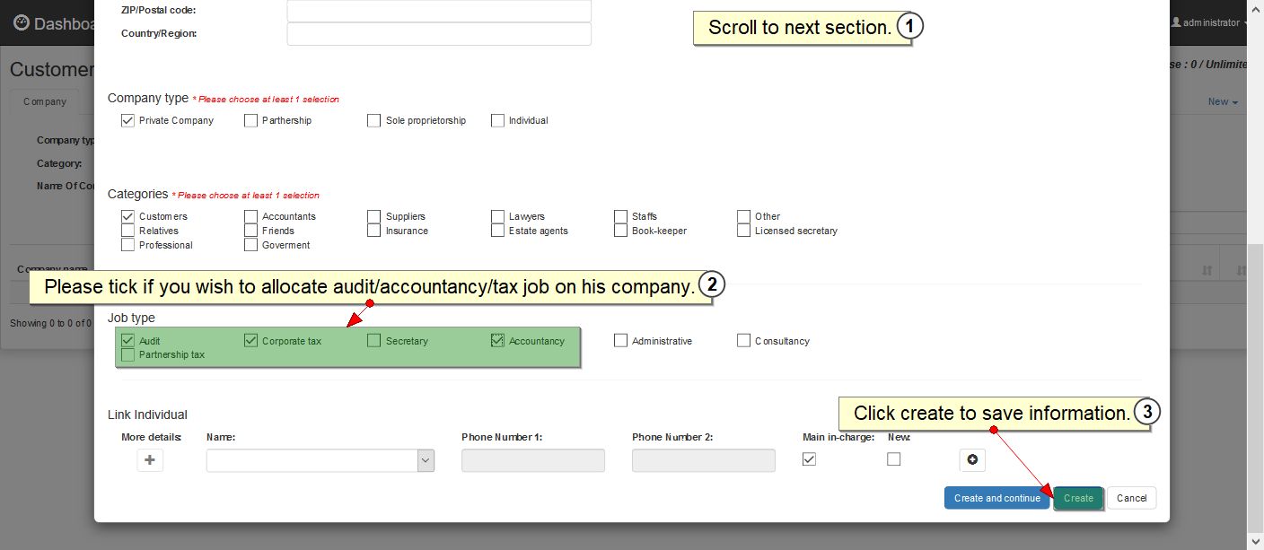
Task: Click the add individual circle-plus icon
Action: click(x=971, y=460)
